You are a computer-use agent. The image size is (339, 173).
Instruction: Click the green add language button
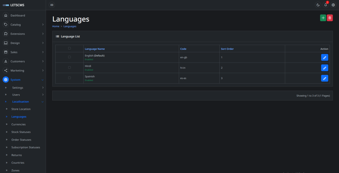tap(323, 18)
